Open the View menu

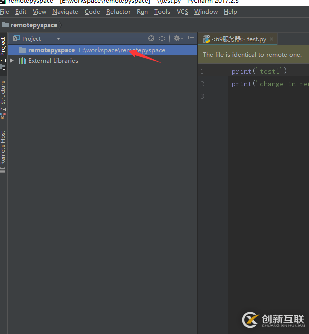coord(39,12)
